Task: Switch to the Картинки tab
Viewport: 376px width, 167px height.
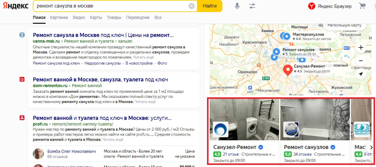Action: (x=59, y=18)
